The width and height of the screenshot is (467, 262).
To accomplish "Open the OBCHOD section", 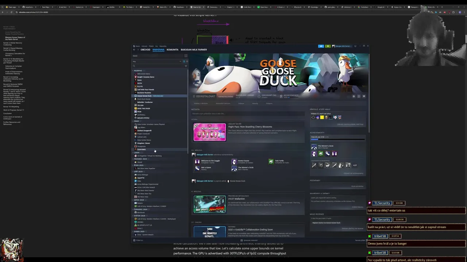I will point(145,50).
